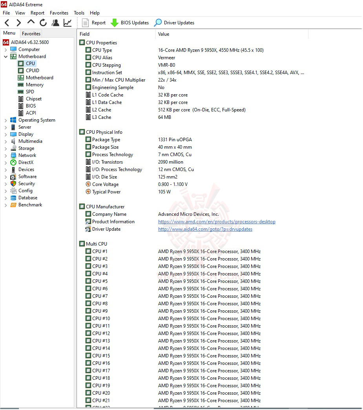Image resolution: width=363 pixels, height=410 pixels.
Task: Click the Value column header
Action: 232,34
